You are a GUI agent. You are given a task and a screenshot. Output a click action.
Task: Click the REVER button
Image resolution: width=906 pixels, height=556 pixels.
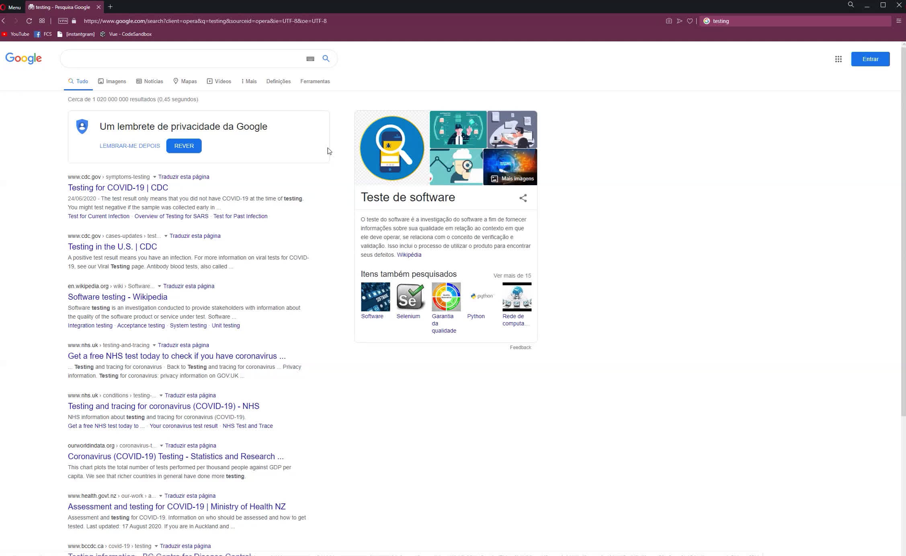click(184, 146)
